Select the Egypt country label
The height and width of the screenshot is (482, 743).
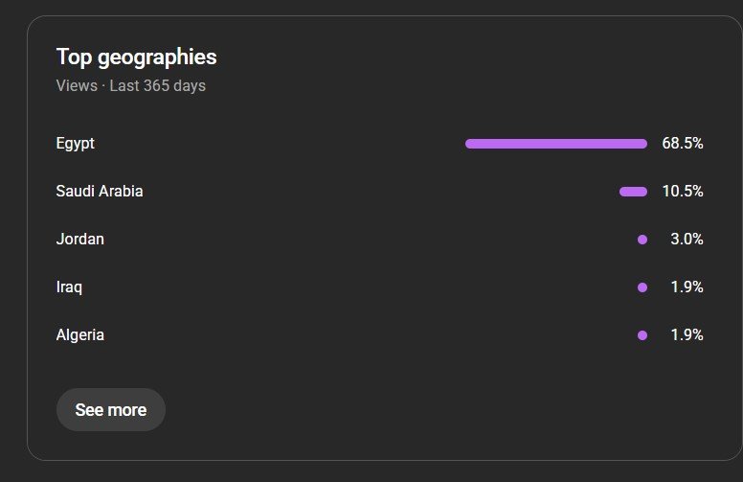point(76,144)
